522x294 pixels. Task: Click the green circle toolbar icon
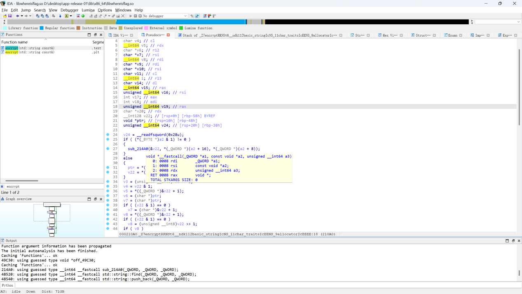[x=83, y=16]
